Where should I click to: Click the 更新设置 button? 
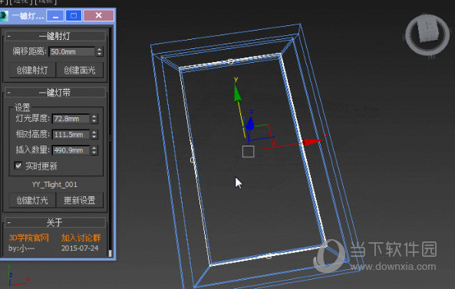pos(80,200)
